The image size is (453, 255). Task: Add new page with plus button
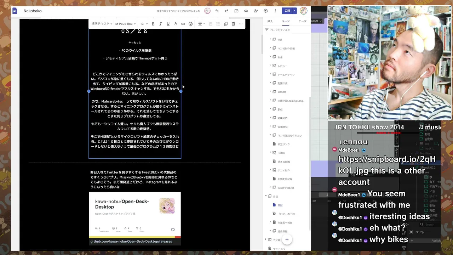pyautogui.click(x=287, y=239)
